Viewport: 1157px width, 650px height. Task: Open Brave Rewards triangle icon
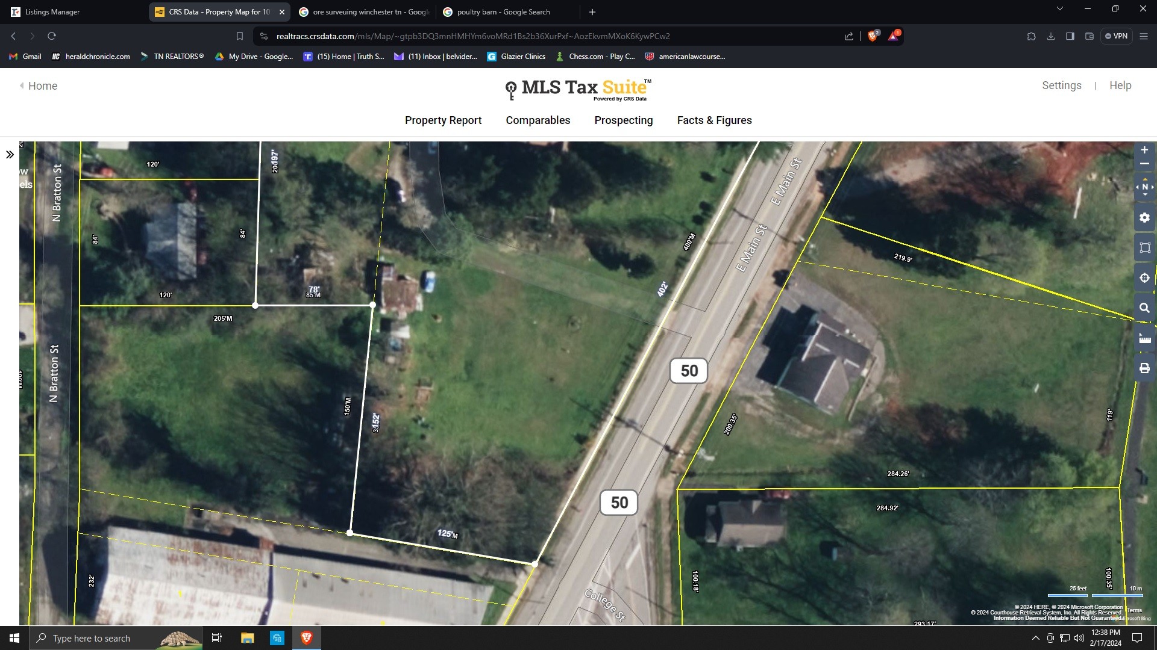(893, 36)
